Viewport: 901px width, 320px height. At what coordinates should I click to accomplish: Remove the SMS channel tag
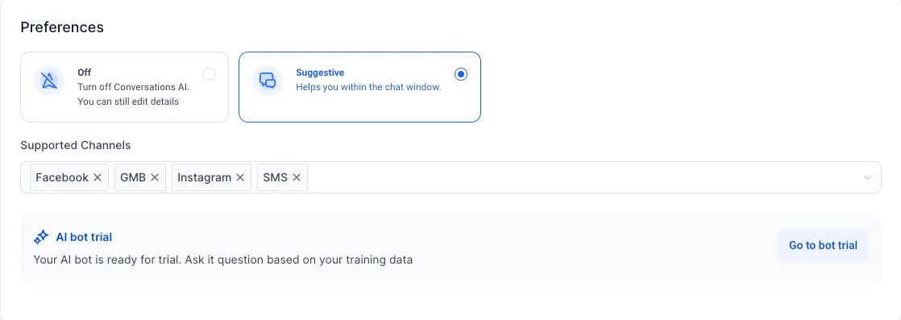297,177
